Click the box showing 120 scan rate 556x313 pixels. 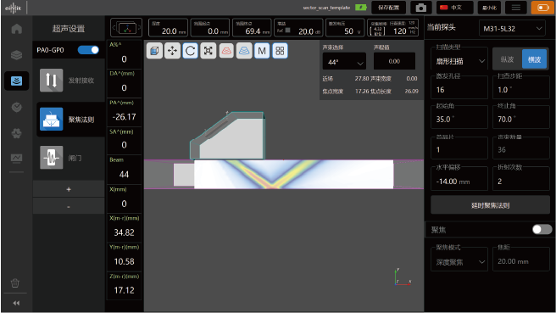tap(392, 28)
